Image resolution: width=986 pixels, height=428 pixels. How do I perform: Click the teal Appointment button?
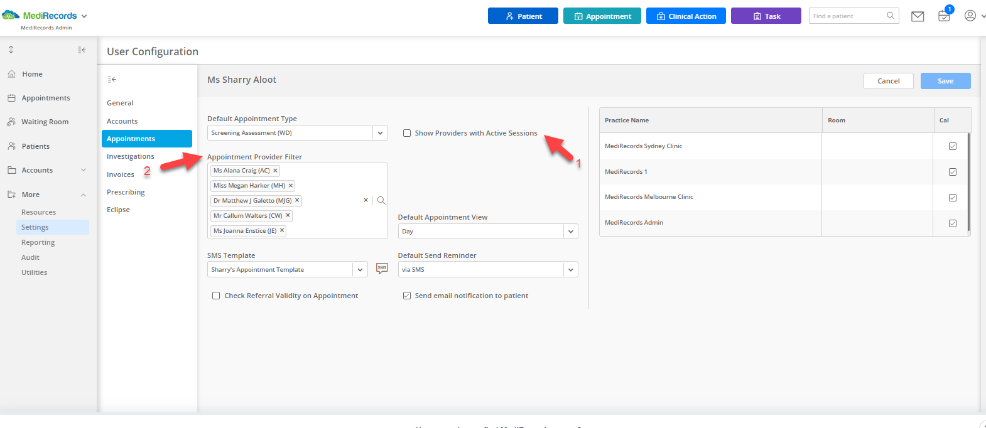pos(602,16)
